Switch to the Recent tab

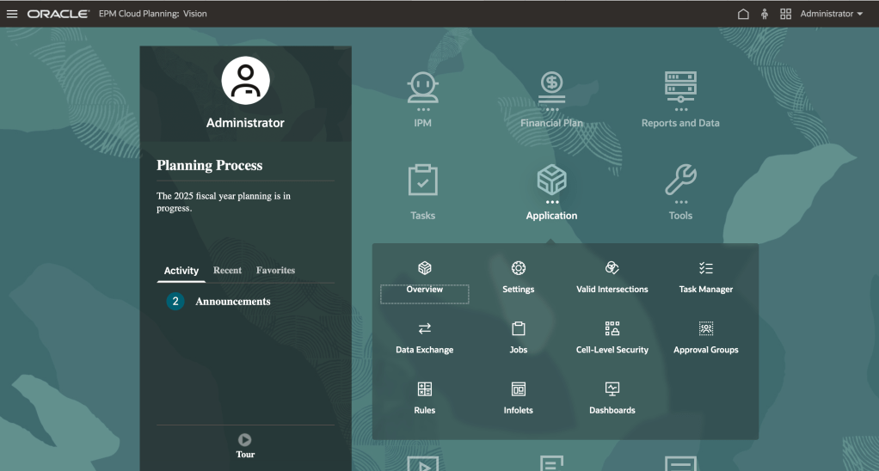[227, 271]
